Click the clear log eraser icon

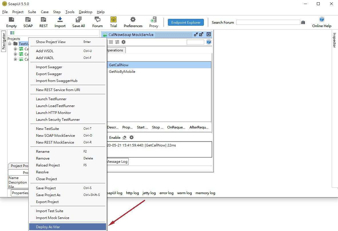tap(124, 137)
